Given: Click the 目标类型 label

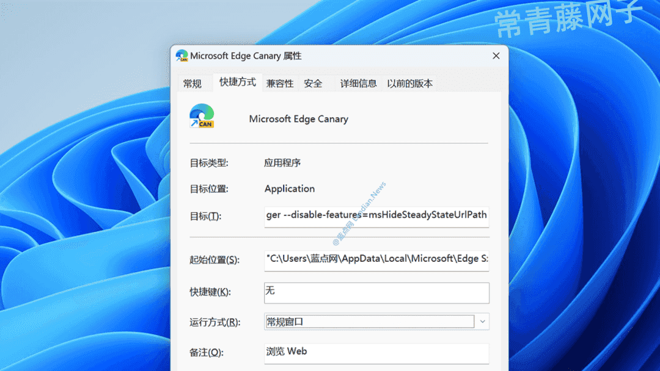Looking at the screenshot, I should pos(209,163).
